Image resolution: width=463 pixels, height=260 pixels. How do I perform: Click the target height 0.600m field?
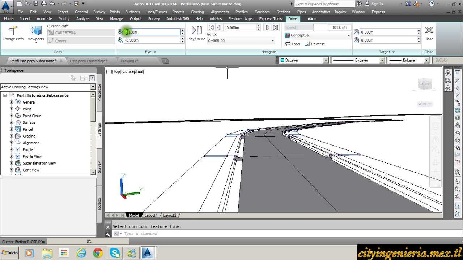coord(388,32)
